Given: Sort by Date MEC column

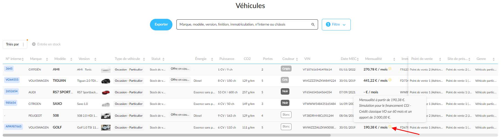Looking at the screenshot, I should click(358, 59).
